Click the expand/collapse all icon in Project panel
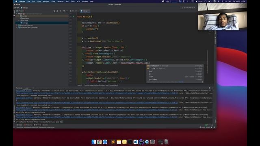This screenshot has height=146, width=260. pyautogui.click(x=57, y=11)
